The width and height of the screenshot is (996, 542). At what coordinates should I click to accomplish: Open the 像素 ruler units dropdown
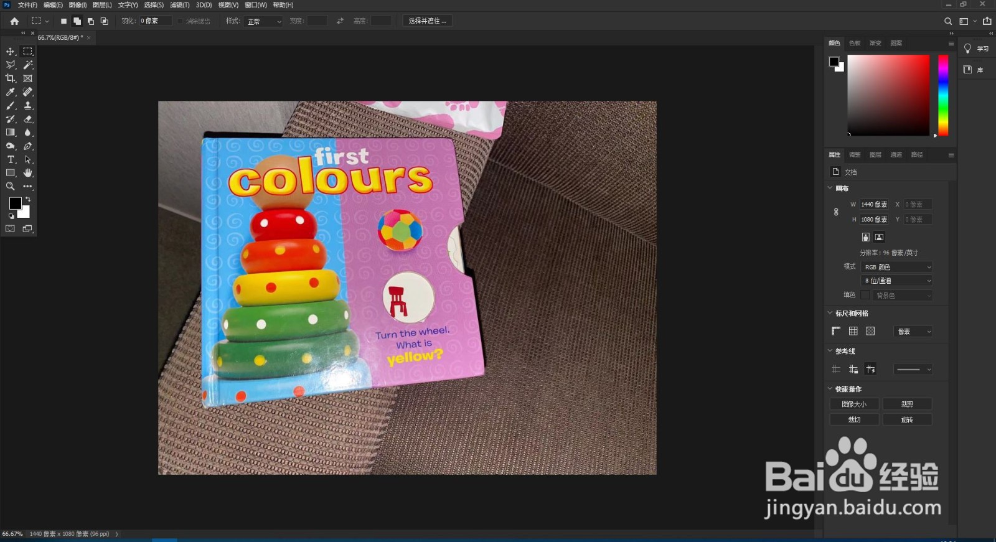[913, 332]
